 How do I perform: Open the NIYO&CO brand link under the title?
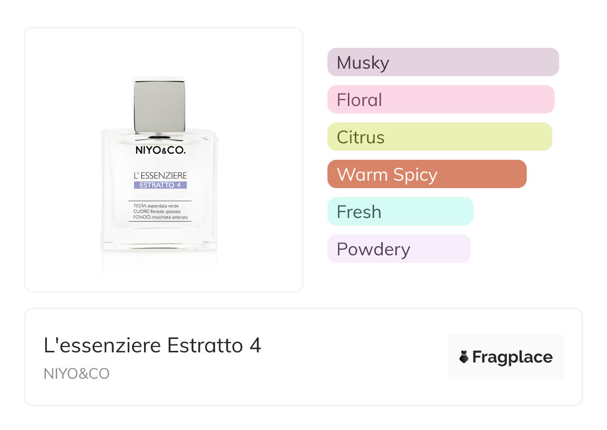(76, 374)
